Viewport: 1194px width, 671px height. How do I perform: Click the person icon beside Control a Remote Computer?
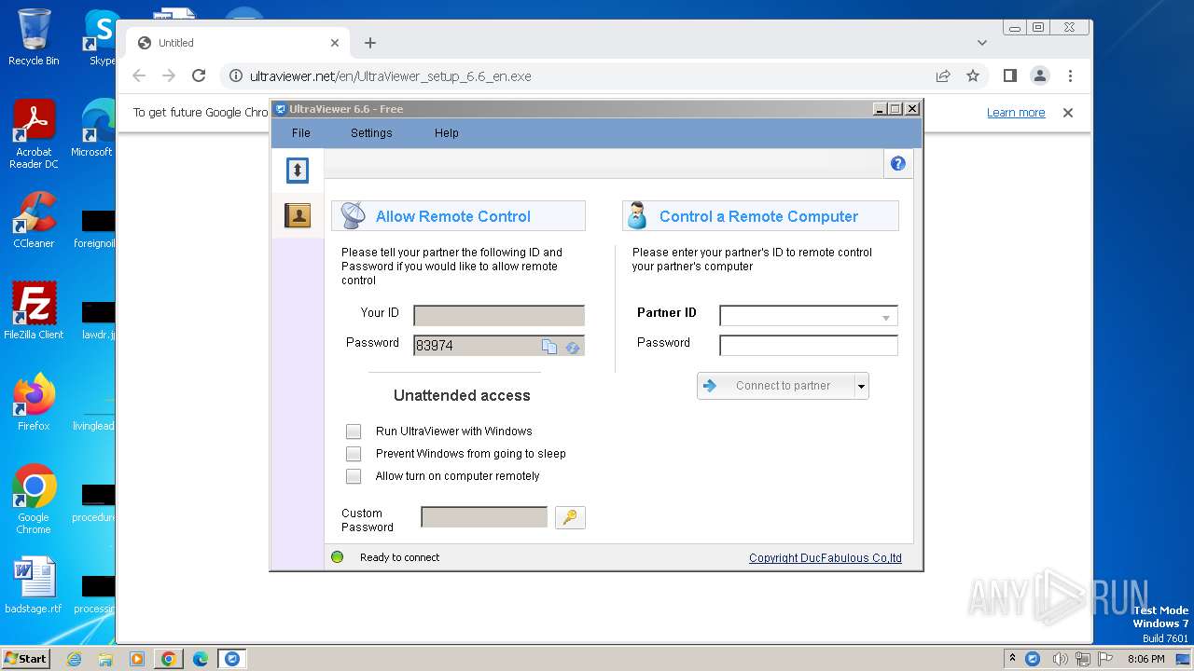(x=637, y=215)
